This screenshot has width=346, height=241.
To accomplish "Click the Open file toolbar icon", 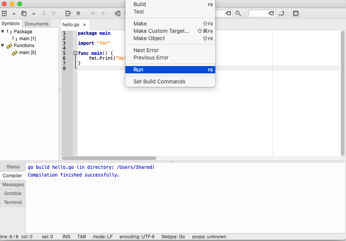I will 24,14.
